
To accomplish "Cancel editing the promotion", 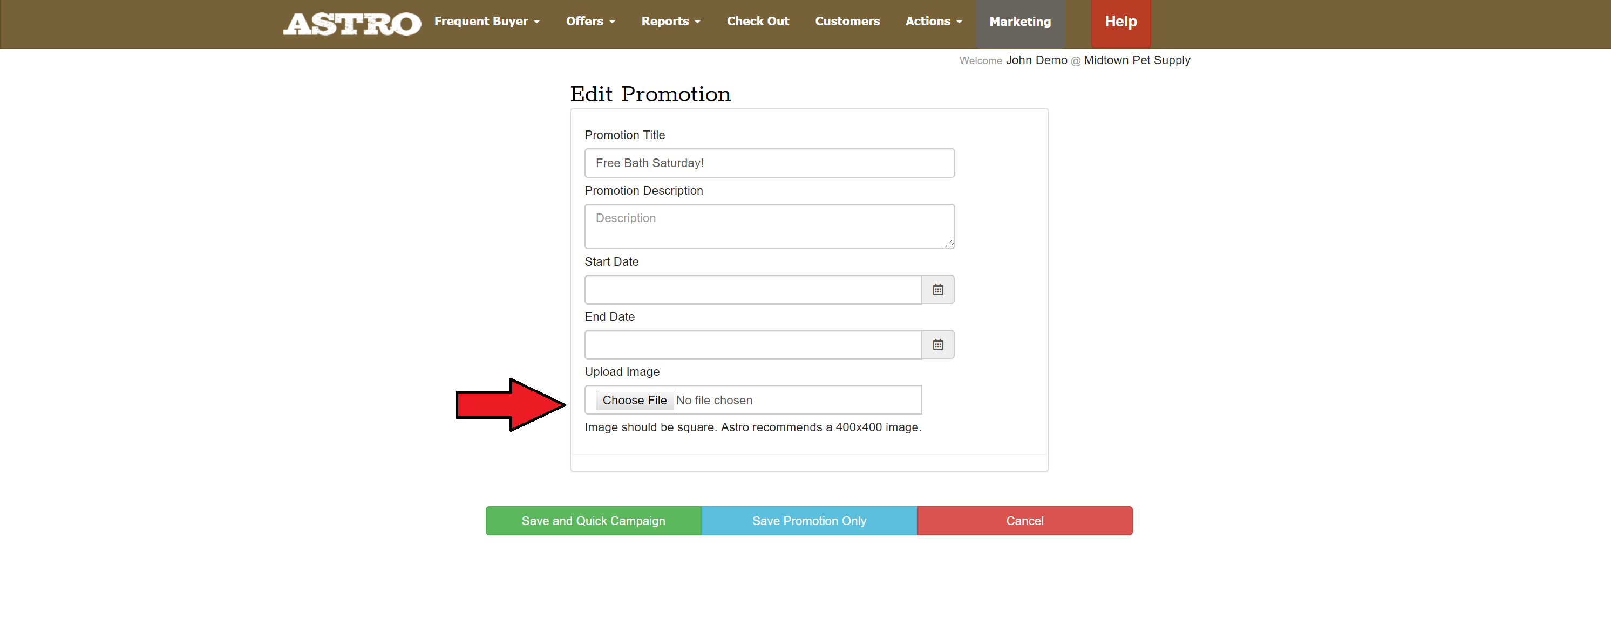I will click(1024, 521).
